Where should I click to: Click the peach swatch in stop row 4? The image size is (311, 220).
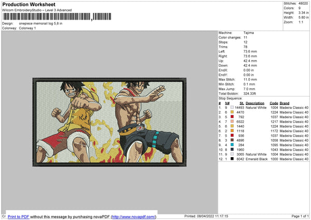[x=232, y=121]
